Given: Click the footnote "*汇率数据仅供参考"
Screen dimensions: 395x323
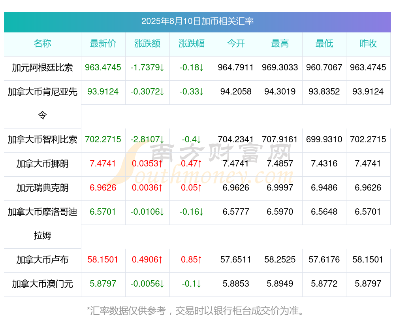Looking at the screenshot, I should click(x=126, y=311).
